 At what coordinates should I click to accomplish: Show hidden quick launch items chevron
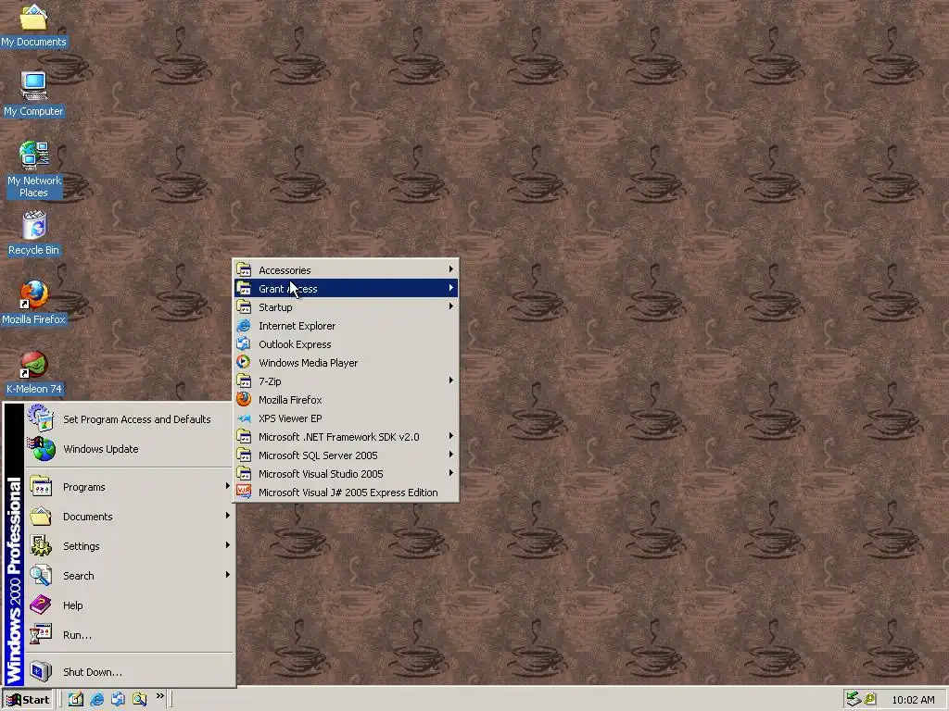click(159, 696)
